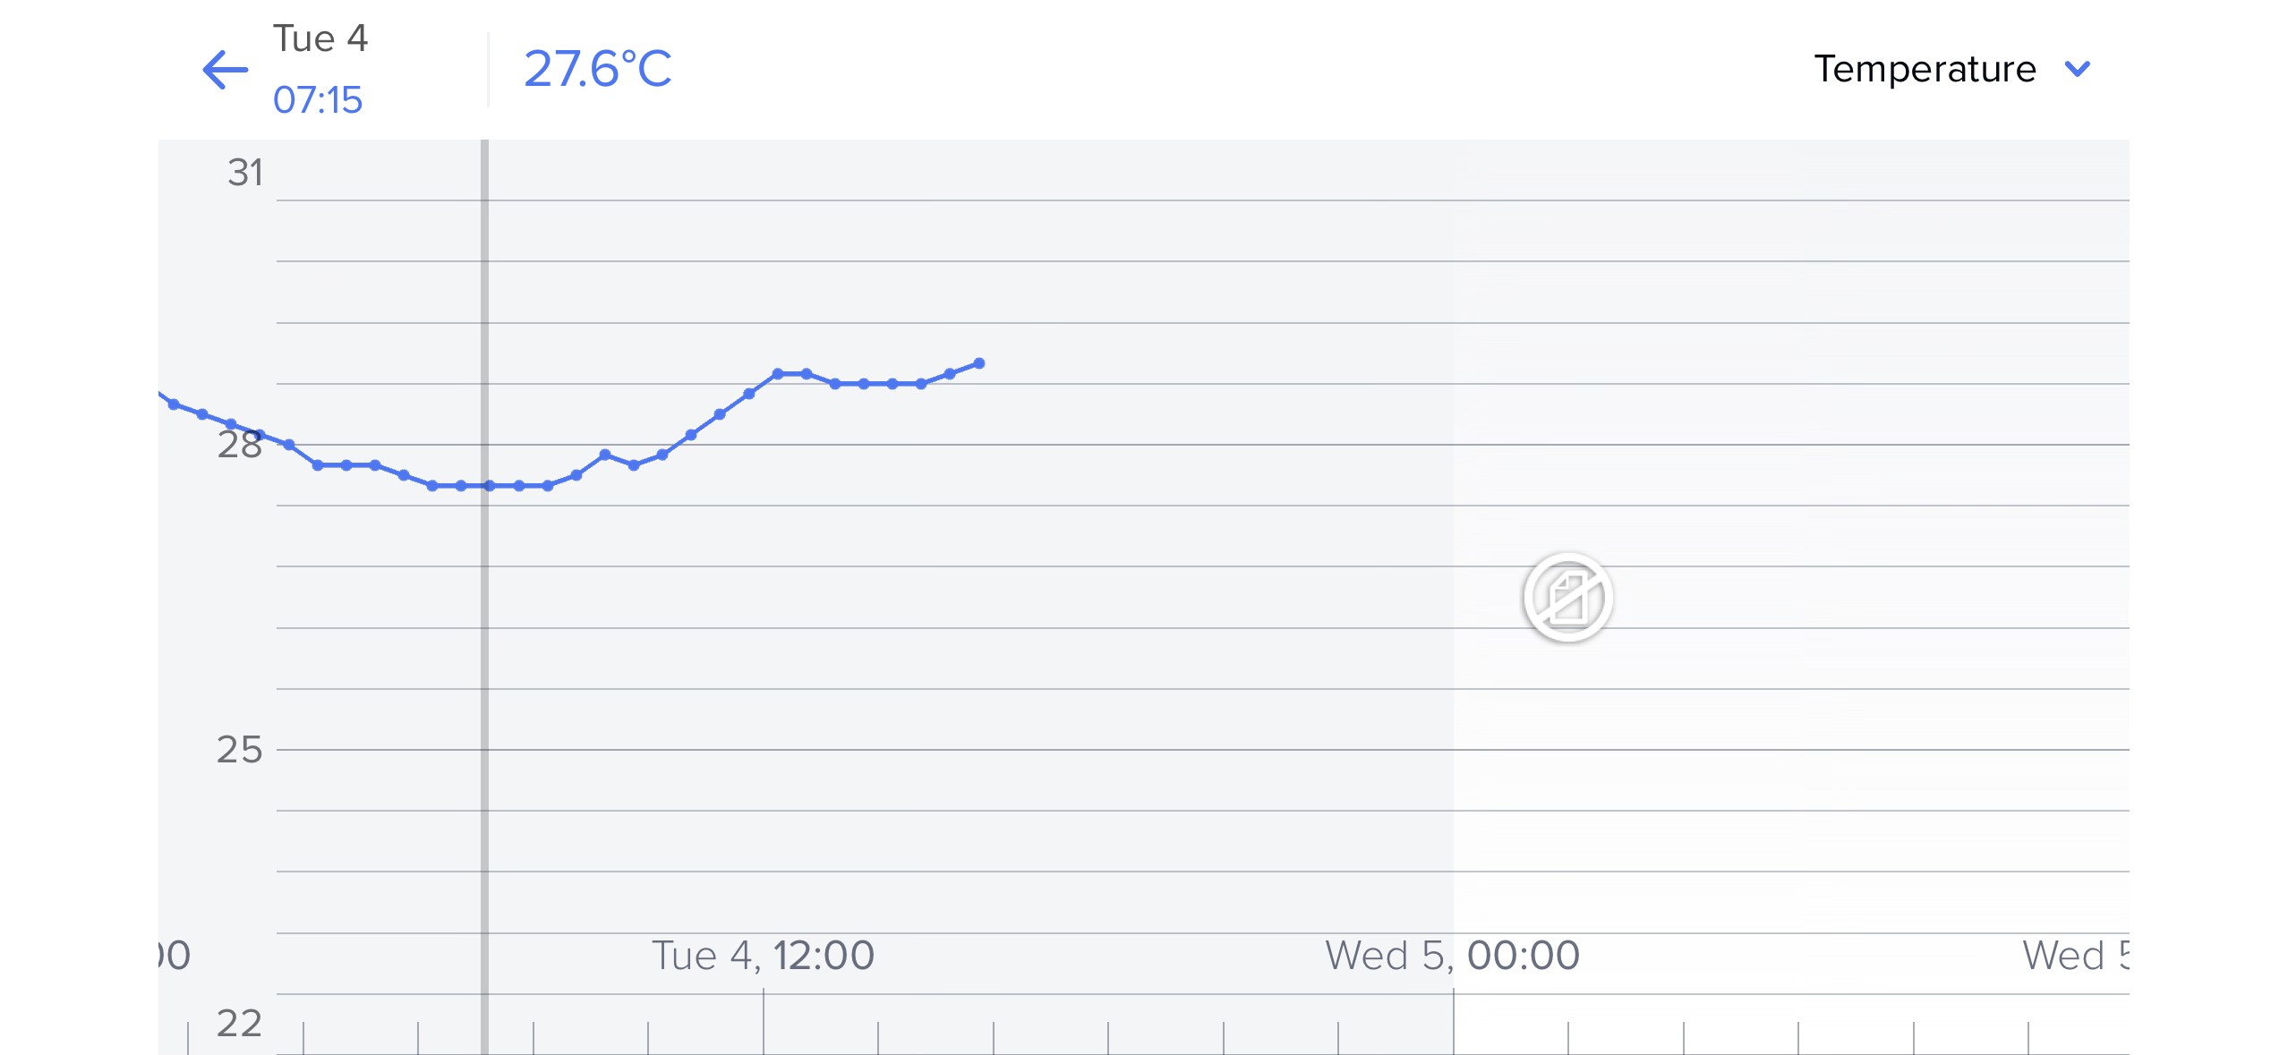2288x1055 pixels.
Task: Select the Temperature label in header
Action: tap(1925, 69)
